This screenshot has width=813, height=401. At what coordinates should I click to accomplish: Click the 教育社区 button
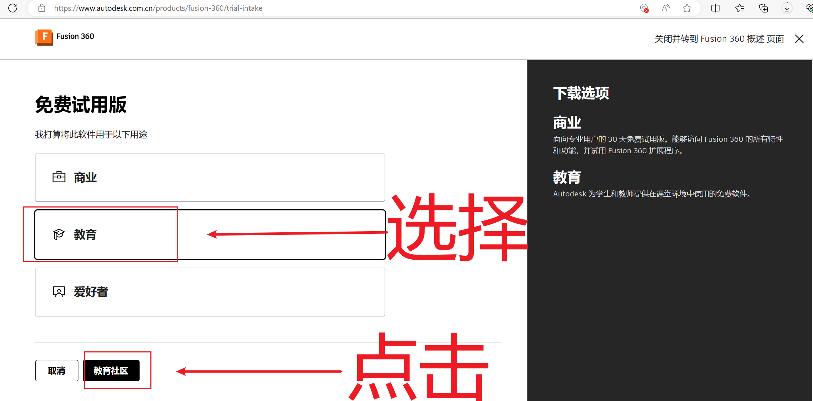click(111, 370)
